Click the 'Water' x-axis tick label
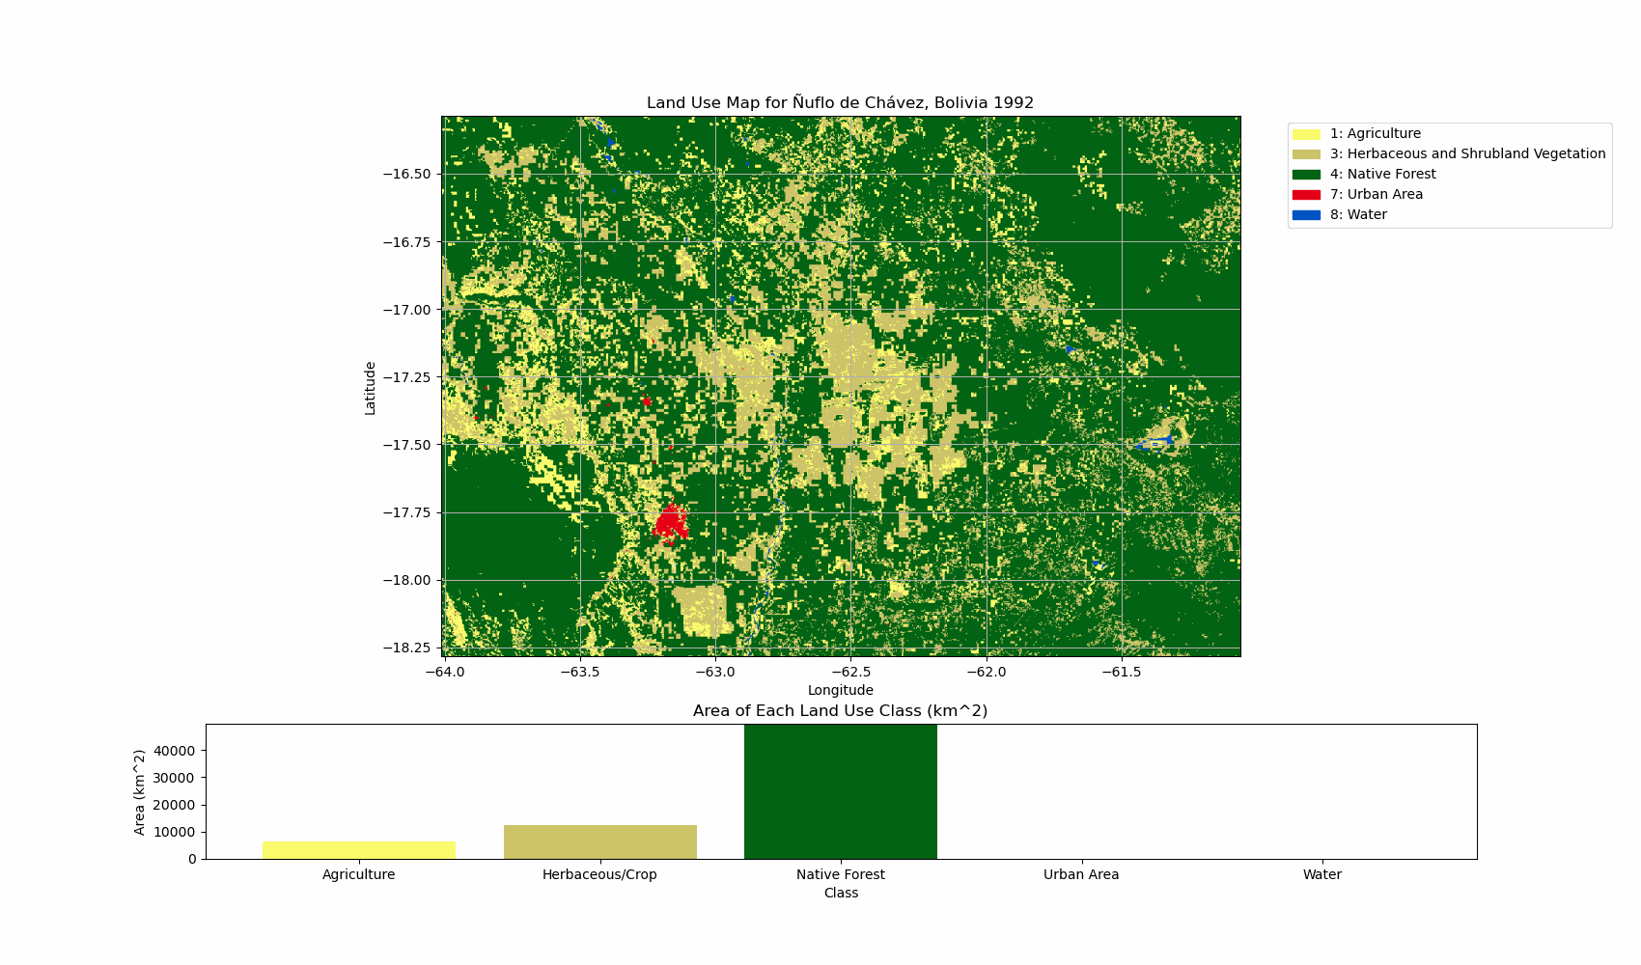Viewport: 1641px width, 965px height. point(1321,875)
